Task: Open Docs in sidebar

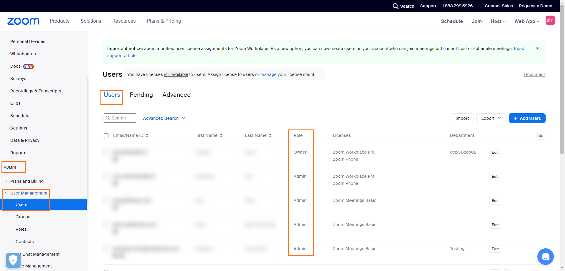Action: coord(15,66)
